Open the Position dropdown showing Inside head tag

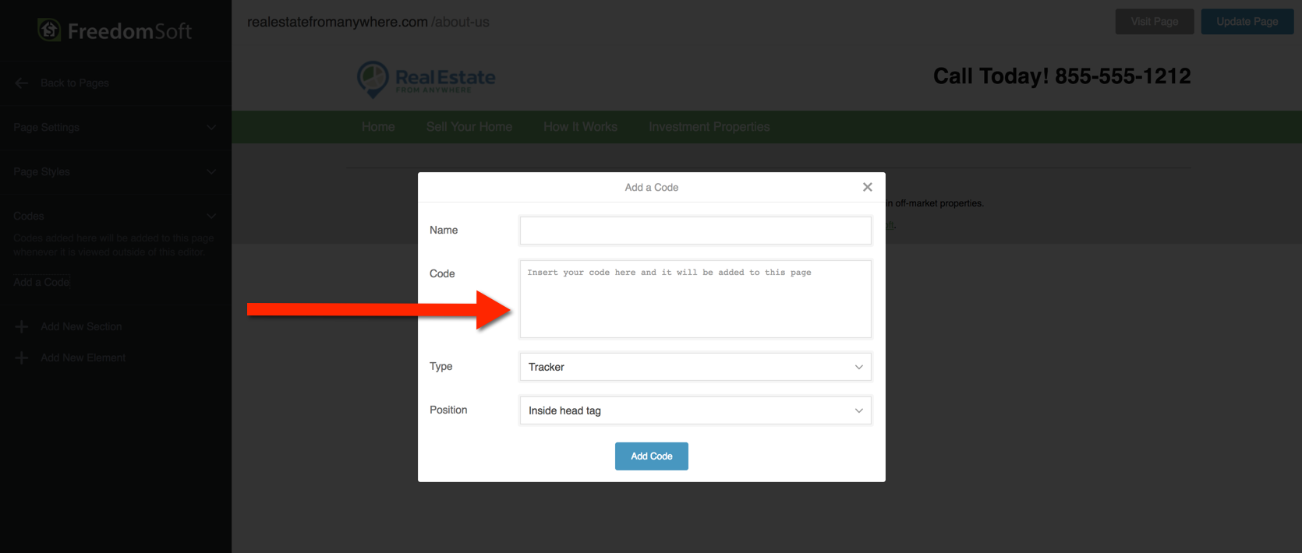pyautogui.click(x=695, y=410)
